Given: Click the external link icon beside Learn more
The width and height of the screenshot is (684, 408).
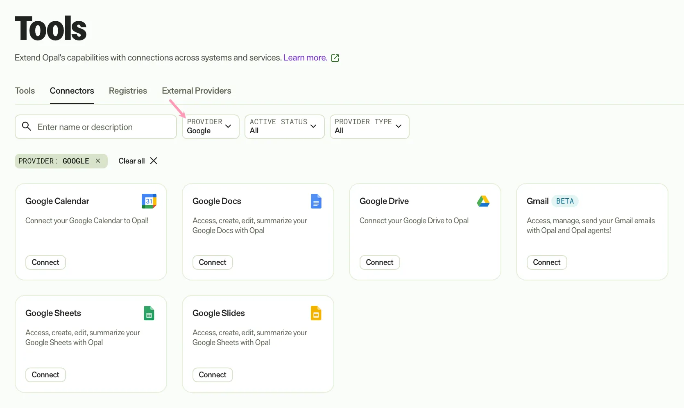Looking at the screenshot, I should 335,58.
